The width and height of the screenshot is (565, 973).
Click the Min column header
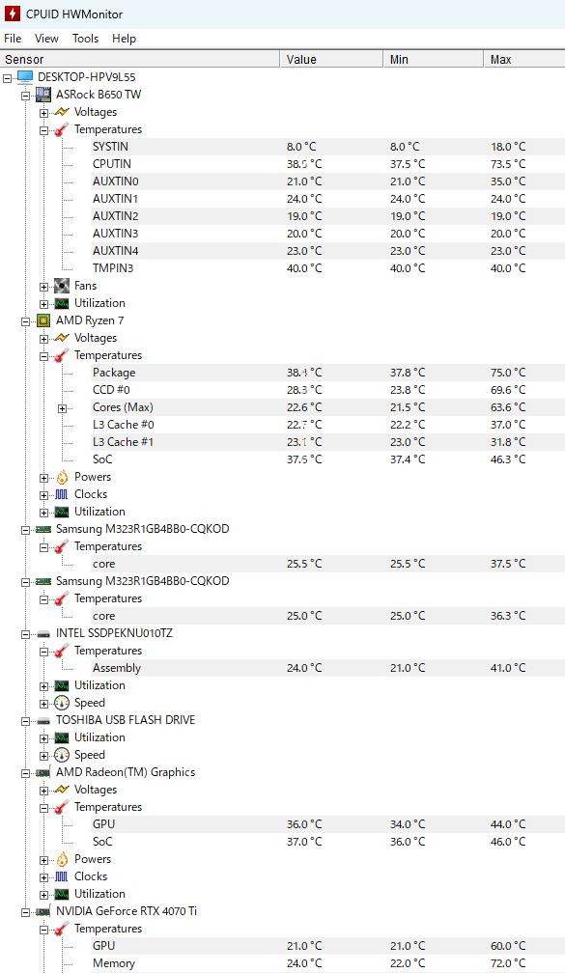tap(434, 60)
